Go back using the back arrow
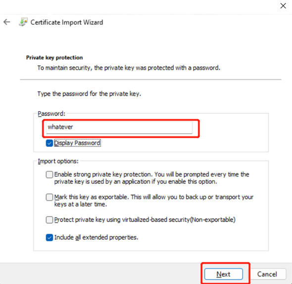 click(7, 22)
